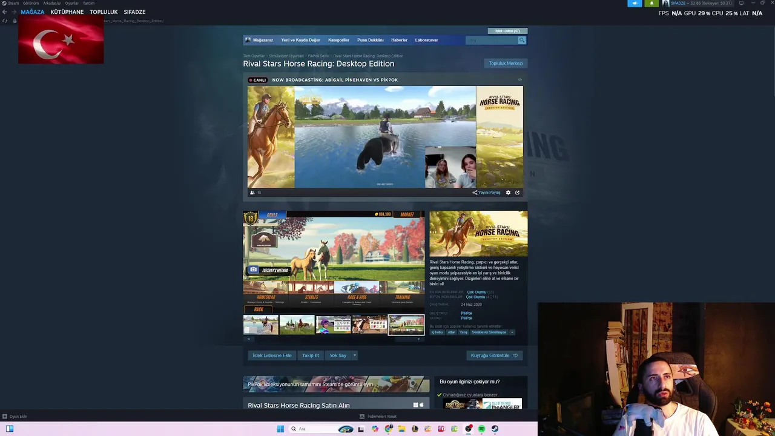Screen dimensions: 775x436
Task: Select the jockey in purple helmet thumbnail
Action: click(x=333, y=325)
